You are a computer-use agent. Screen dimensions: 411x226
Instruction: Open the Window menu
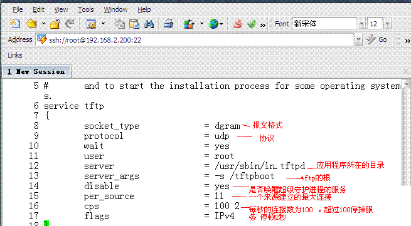point(115,9)
